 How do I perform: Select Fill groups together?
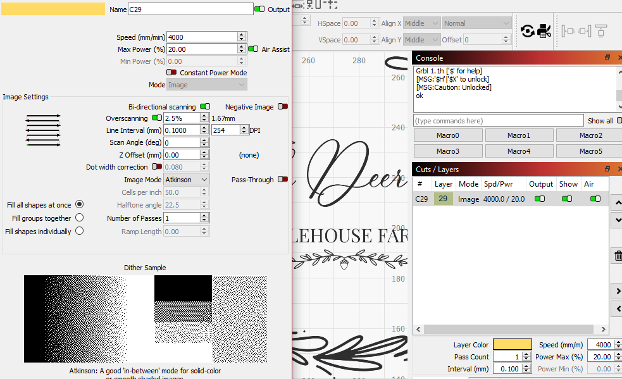(79, 218)
